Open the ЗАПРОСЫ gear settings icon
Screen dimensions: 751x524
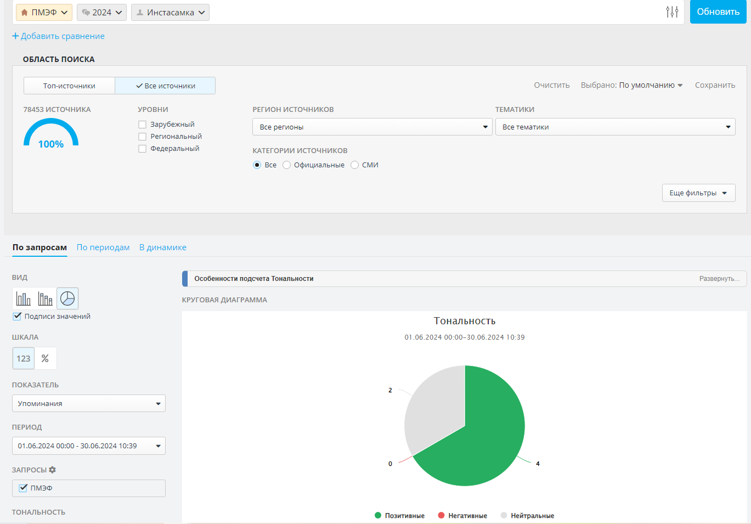pyautogui.click(x=53, y=470)
